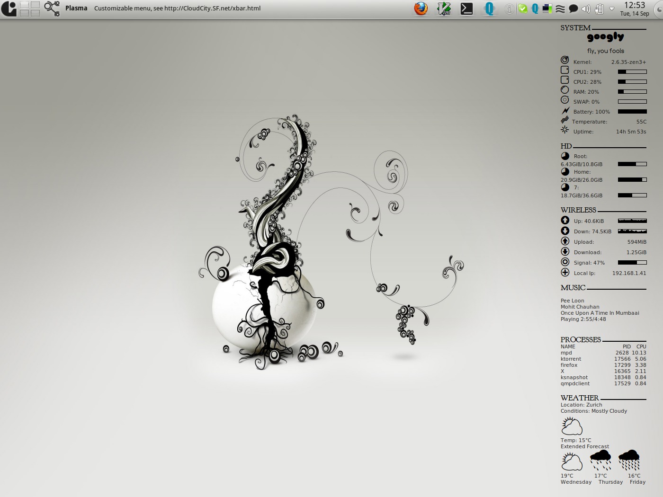Click the Down speed graph

632,231
